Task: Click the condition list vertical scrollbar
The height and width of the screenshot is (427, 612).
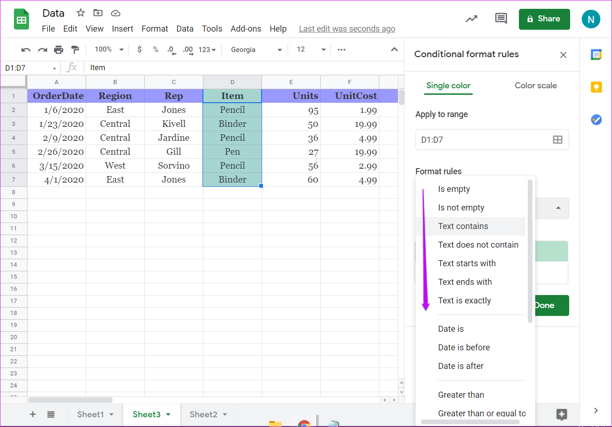Action: (x=530, y=251)
